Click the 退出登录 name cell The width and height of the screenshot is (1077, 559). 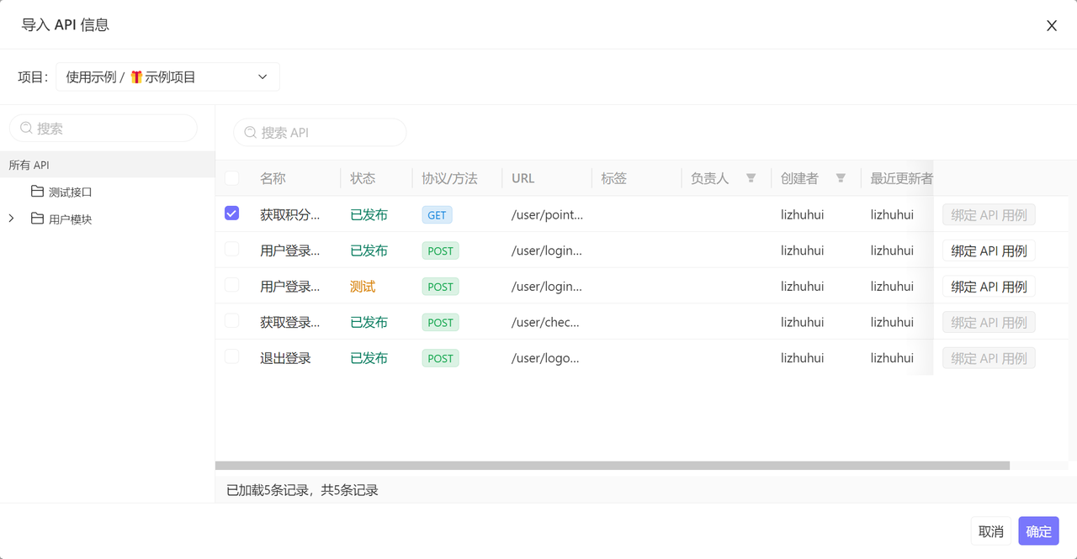pos(285,358)
